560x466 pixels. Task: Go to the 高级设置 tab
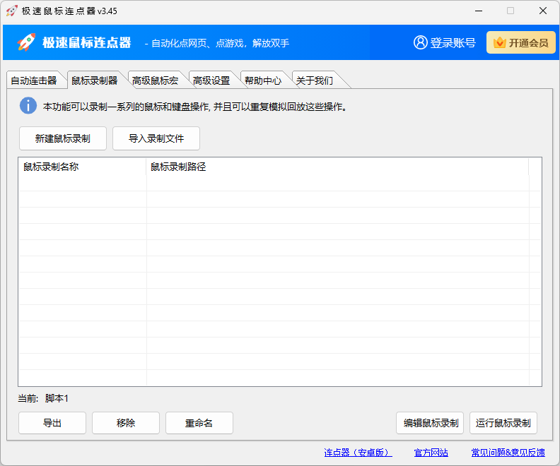coord(211,80)
